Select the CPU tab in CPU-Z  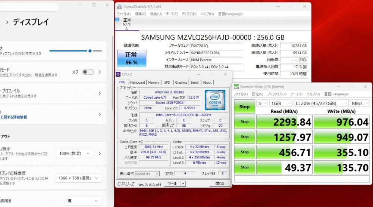pos(122,82)
